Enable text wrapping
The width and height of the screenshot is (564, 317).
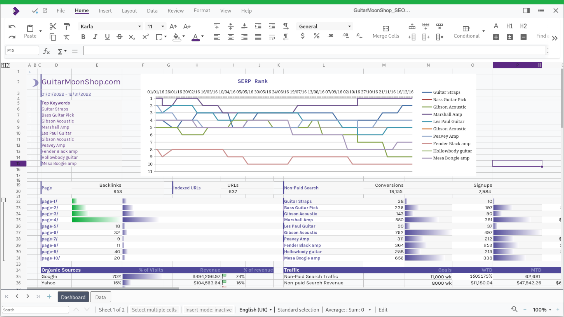click(x=272, y=37)
